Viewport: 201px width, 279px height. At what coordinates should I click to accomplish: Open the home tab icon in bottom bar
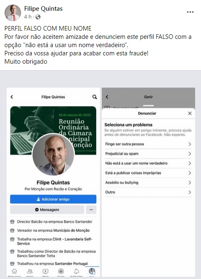pyautogui.click(x=14, y=271)
